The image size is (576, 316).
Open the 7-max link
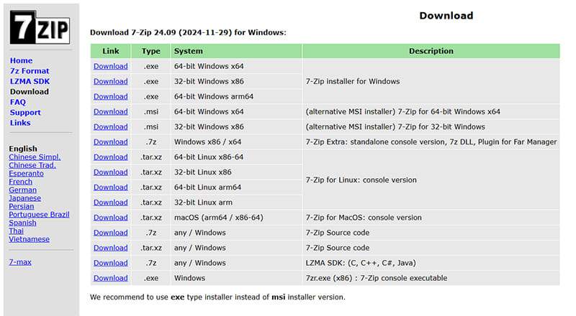click(20, 262)
